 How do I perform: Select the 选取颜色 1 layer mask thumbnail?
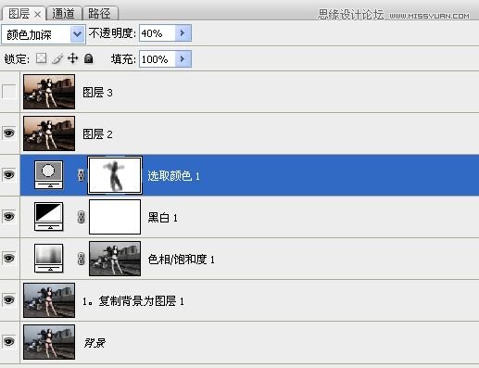pos(115,175)
